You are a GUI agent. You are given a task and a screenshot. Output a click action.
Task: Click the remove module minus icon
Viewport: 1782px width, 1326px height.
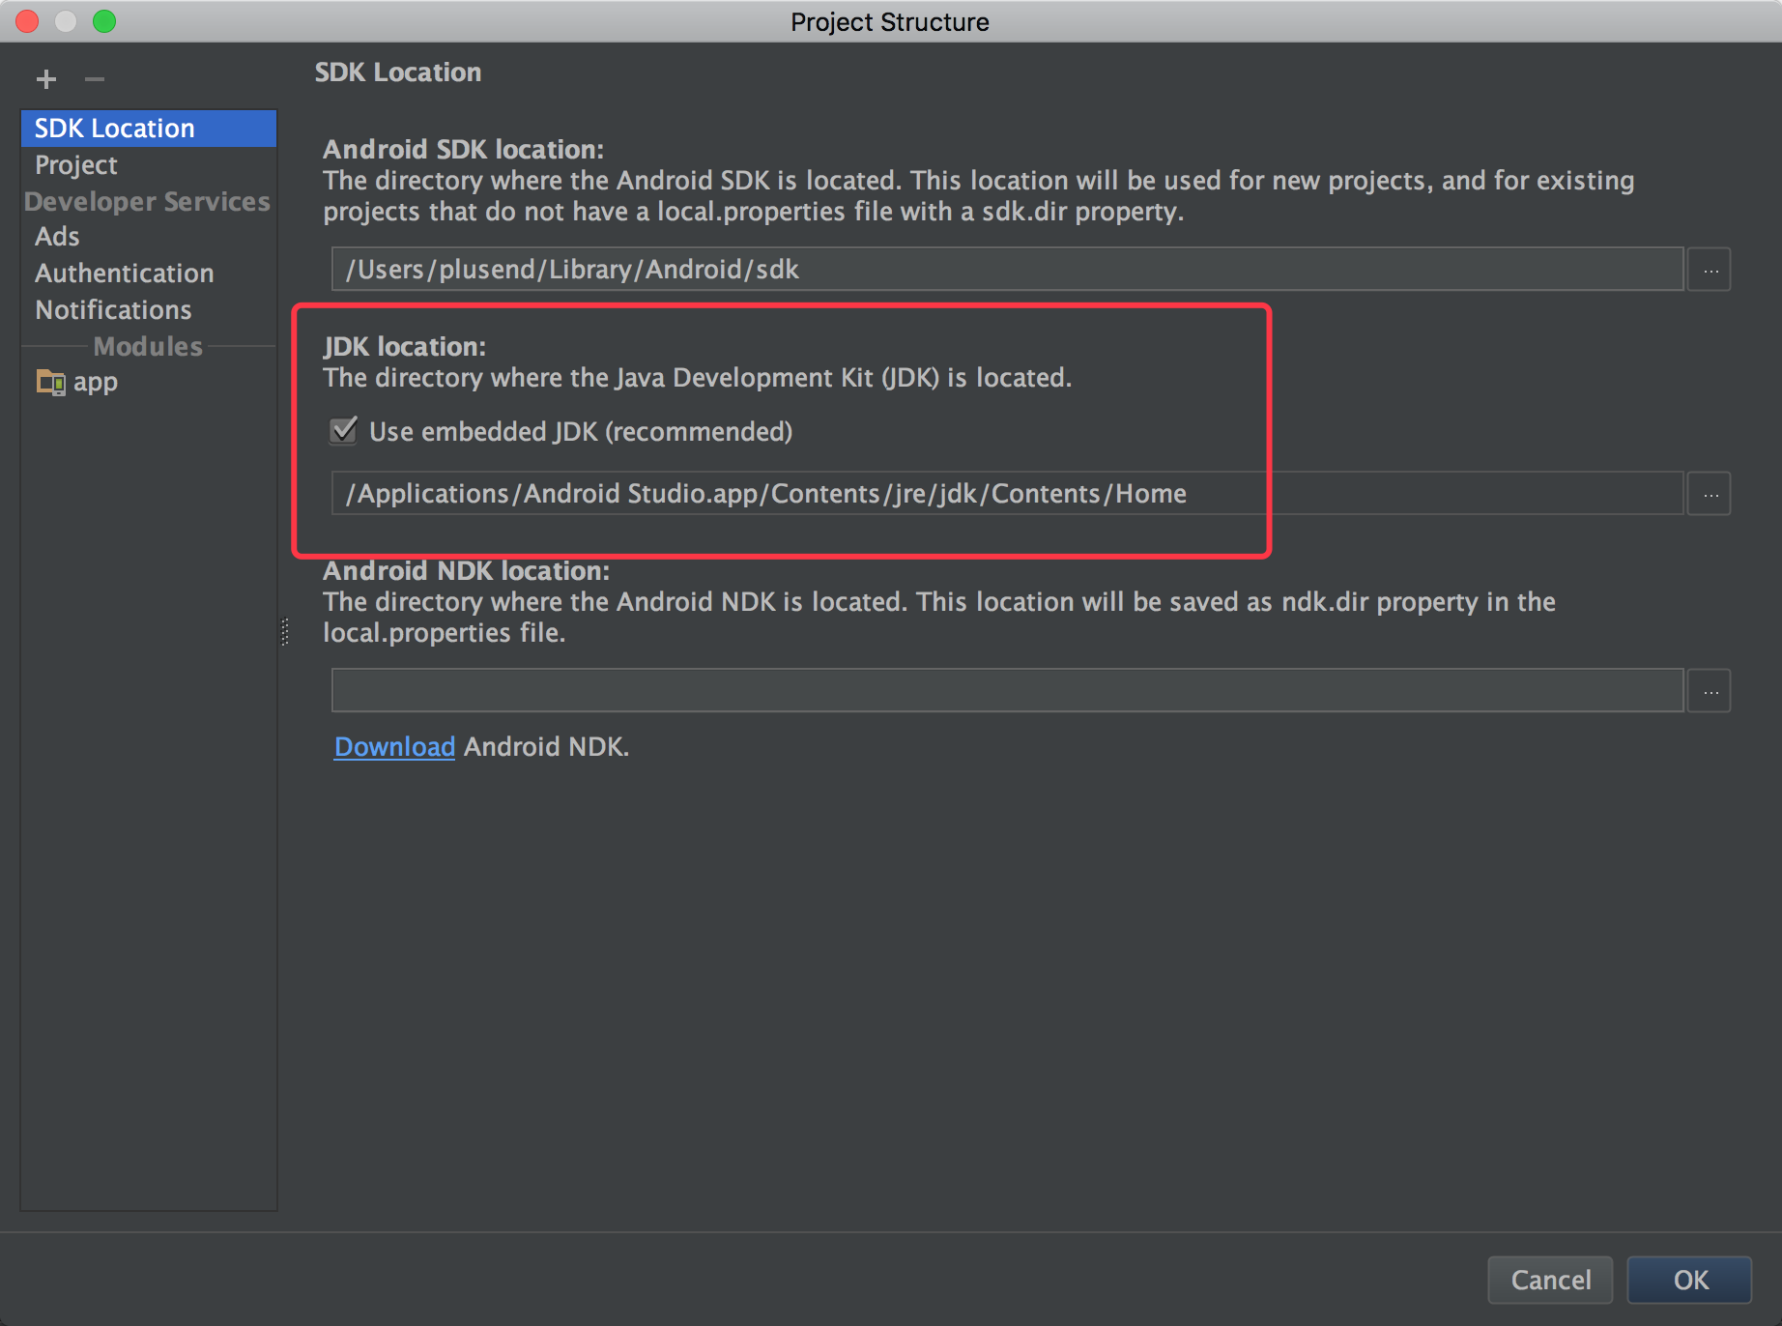(94, 79)
